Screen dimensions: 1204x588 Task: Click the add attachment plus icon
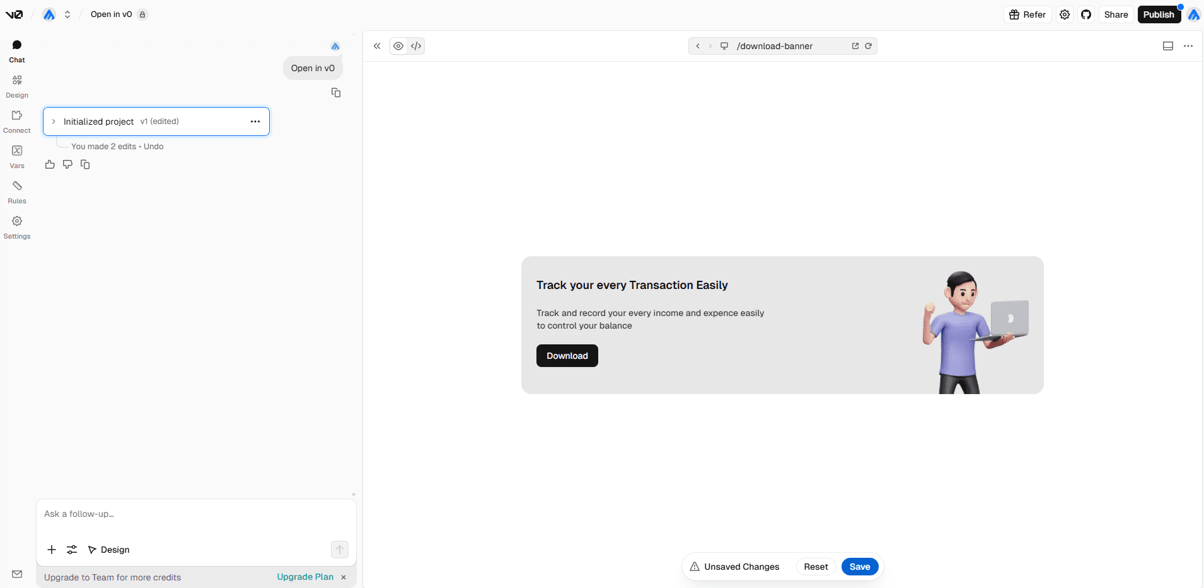(52, 550)
